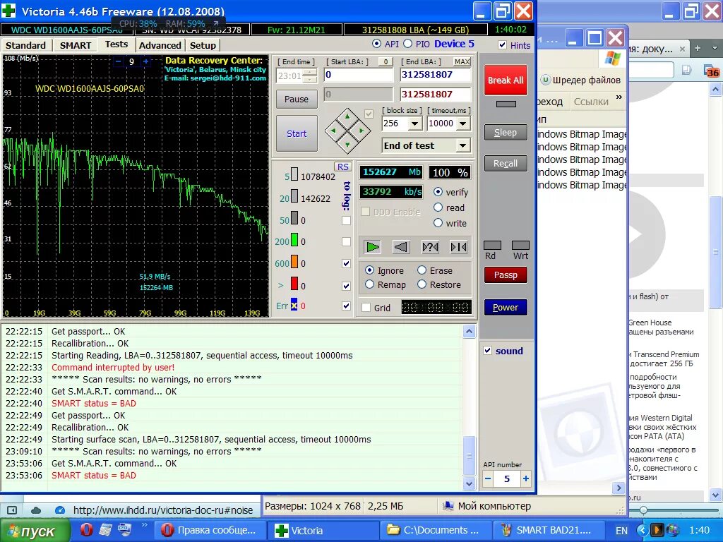Click the green play scan button
The image size is (723, 542).
coord(372,247)
